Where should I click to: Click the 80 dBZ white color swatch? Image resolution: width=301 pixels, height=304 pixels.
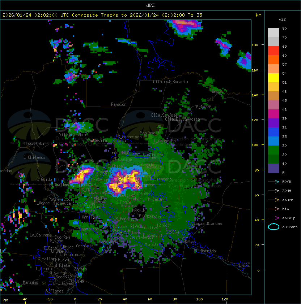274,32
